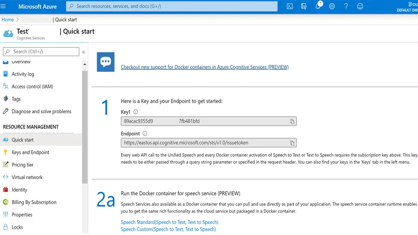Click the blue chat bubble icon

tap(106, 62)
